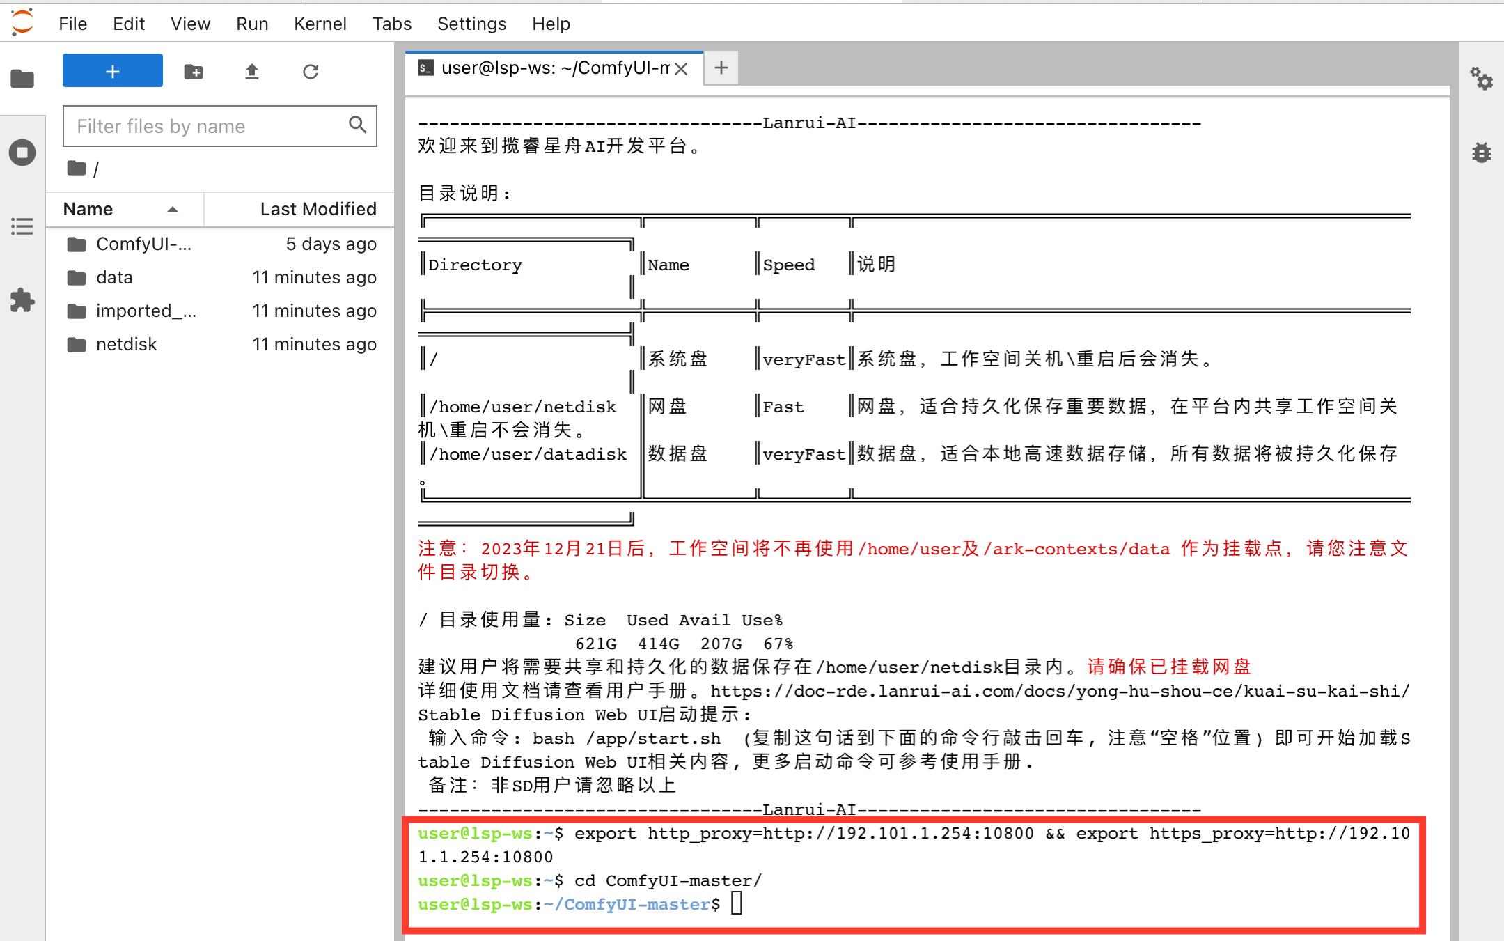Open the Kernel menu
The image size is (1504, 941).
tap(320, 24)
